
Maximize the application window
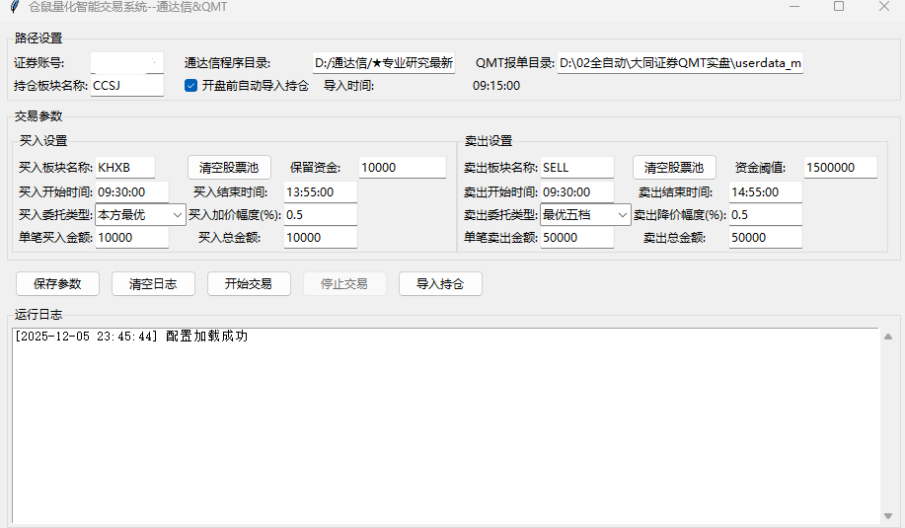[839, 7]
